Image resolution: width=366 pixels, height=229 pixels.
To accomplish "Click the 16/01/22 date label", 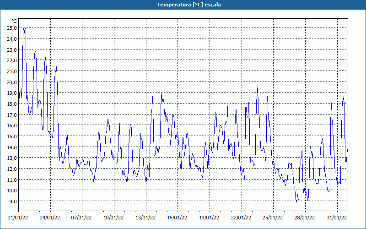I will point(177,218).
